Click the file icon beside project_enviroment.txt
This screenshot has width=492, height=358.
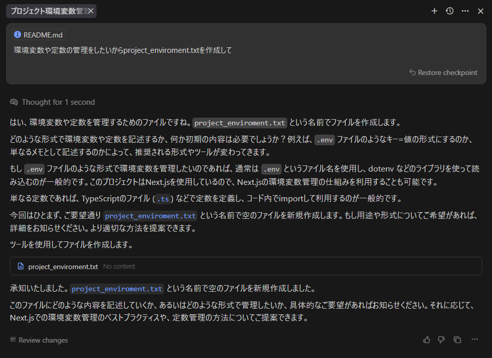coord(20,266)
